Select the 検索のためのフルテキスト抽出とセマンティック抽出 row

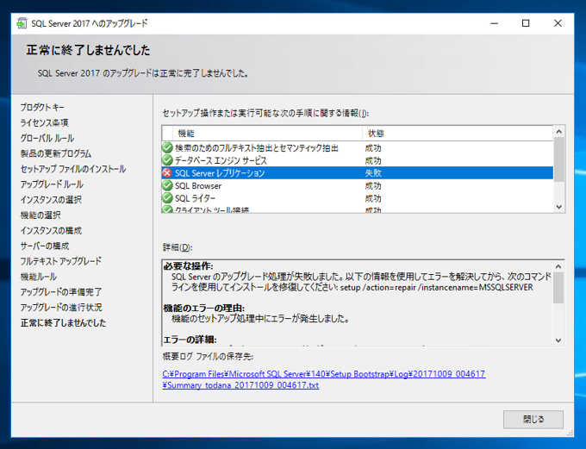tap(358, 148)
